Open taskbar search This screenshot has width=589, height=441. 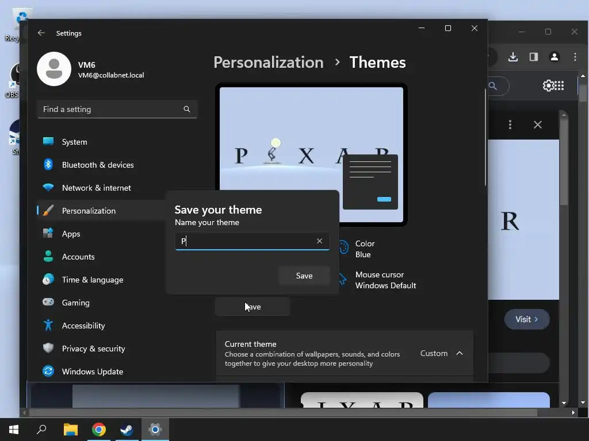coord(41,430)
